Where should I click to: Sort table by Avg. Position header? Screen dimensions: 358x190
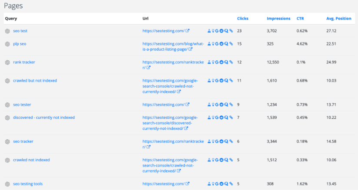point(338,19)
